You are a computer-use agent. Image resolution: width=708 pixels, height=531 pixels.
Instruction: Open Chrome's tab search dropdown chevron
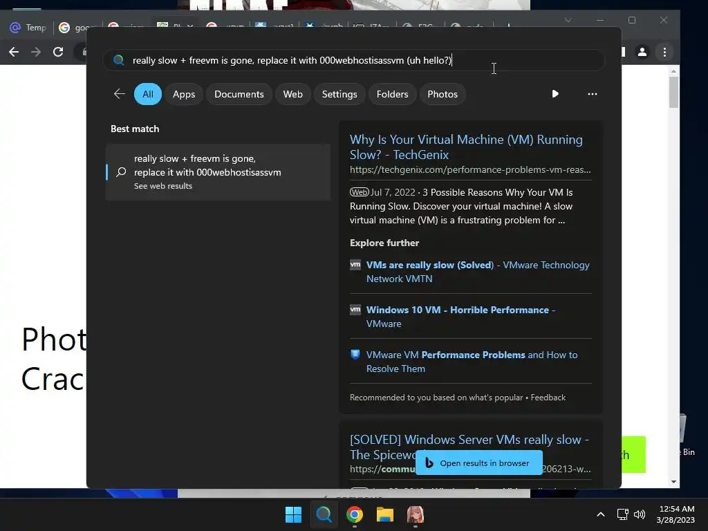[x=568, y=20]
